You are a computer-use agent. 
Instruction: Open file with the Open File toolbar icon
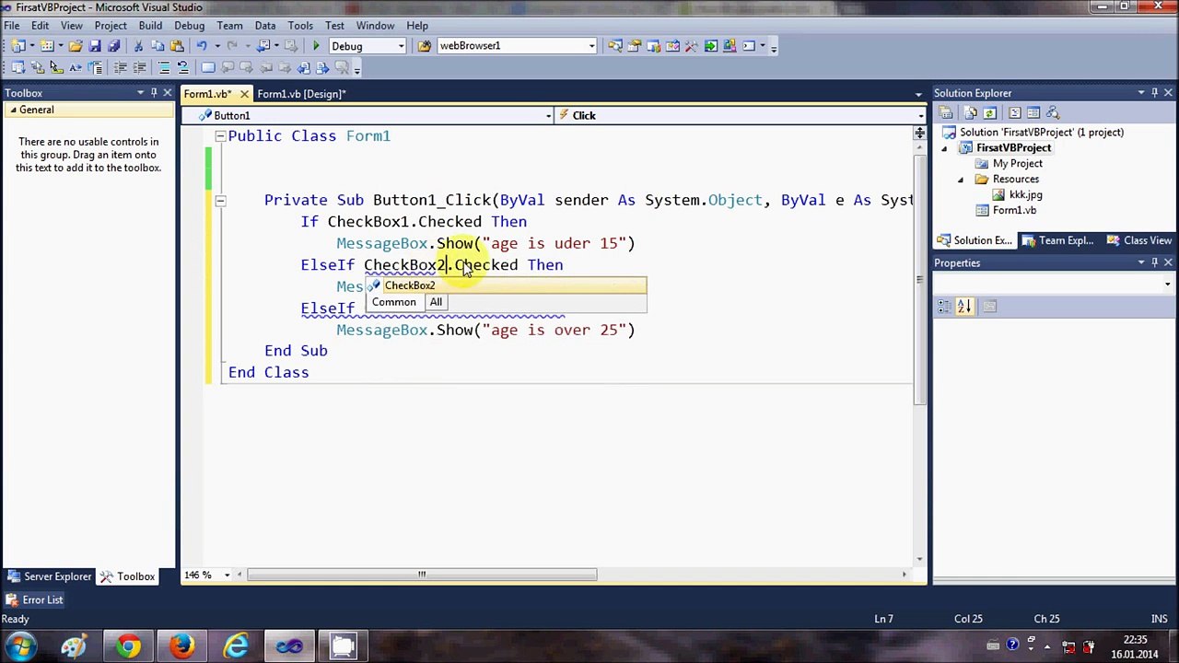pyautogui.click(x=75, y=46)
